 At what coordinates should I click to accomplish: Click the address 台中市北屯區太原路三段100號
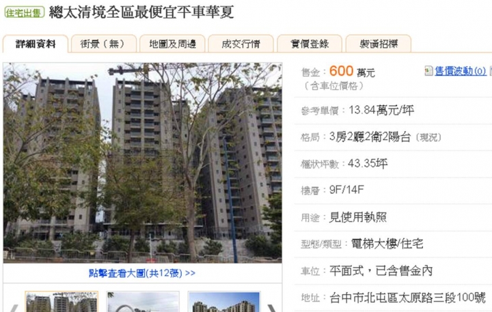click(407, 298)
